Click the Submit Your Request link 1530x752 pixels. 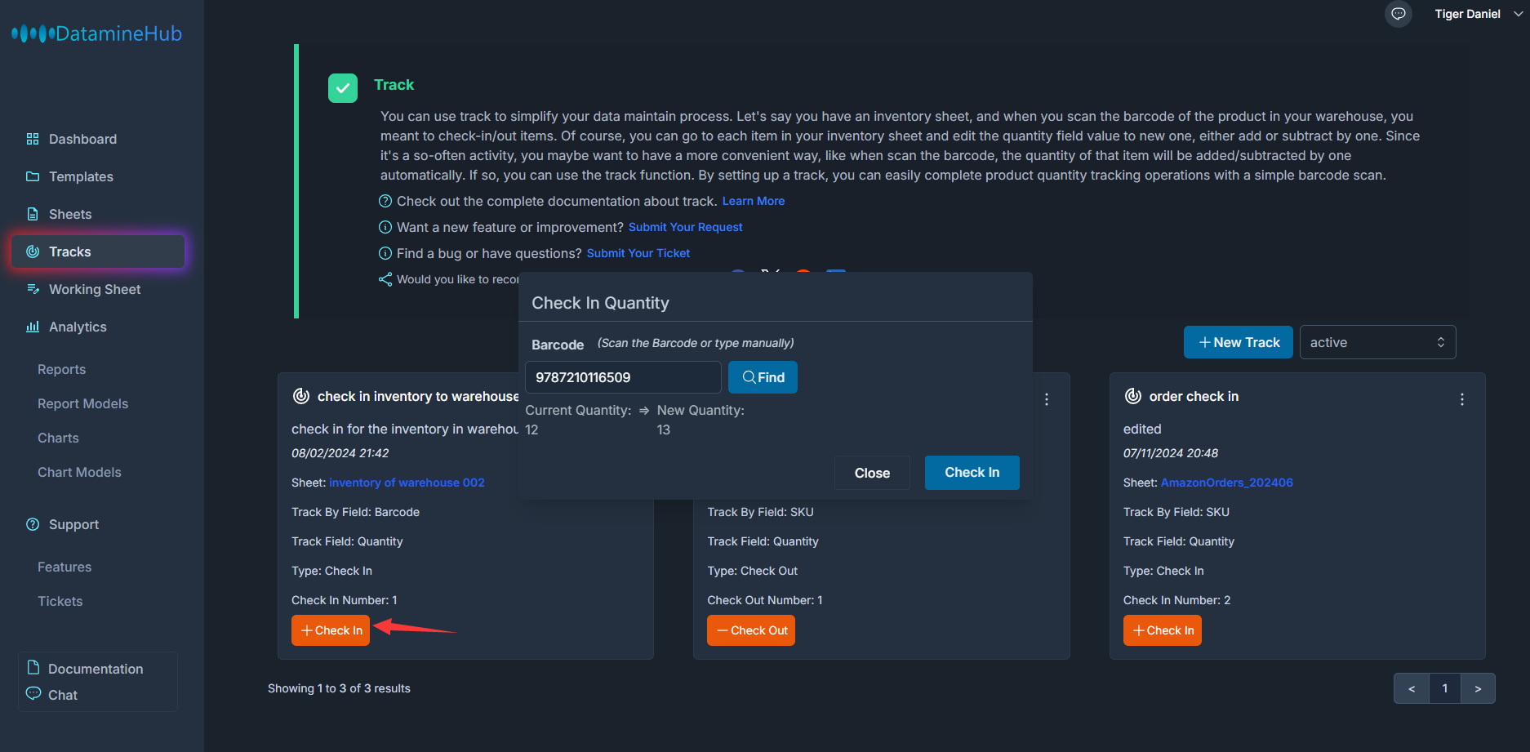tap(685, 227)
